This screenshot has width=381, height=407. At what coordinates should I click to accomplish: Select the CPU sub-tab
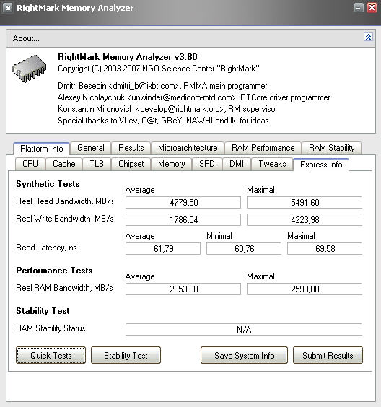pyautogui.click(x=30, y=164)
